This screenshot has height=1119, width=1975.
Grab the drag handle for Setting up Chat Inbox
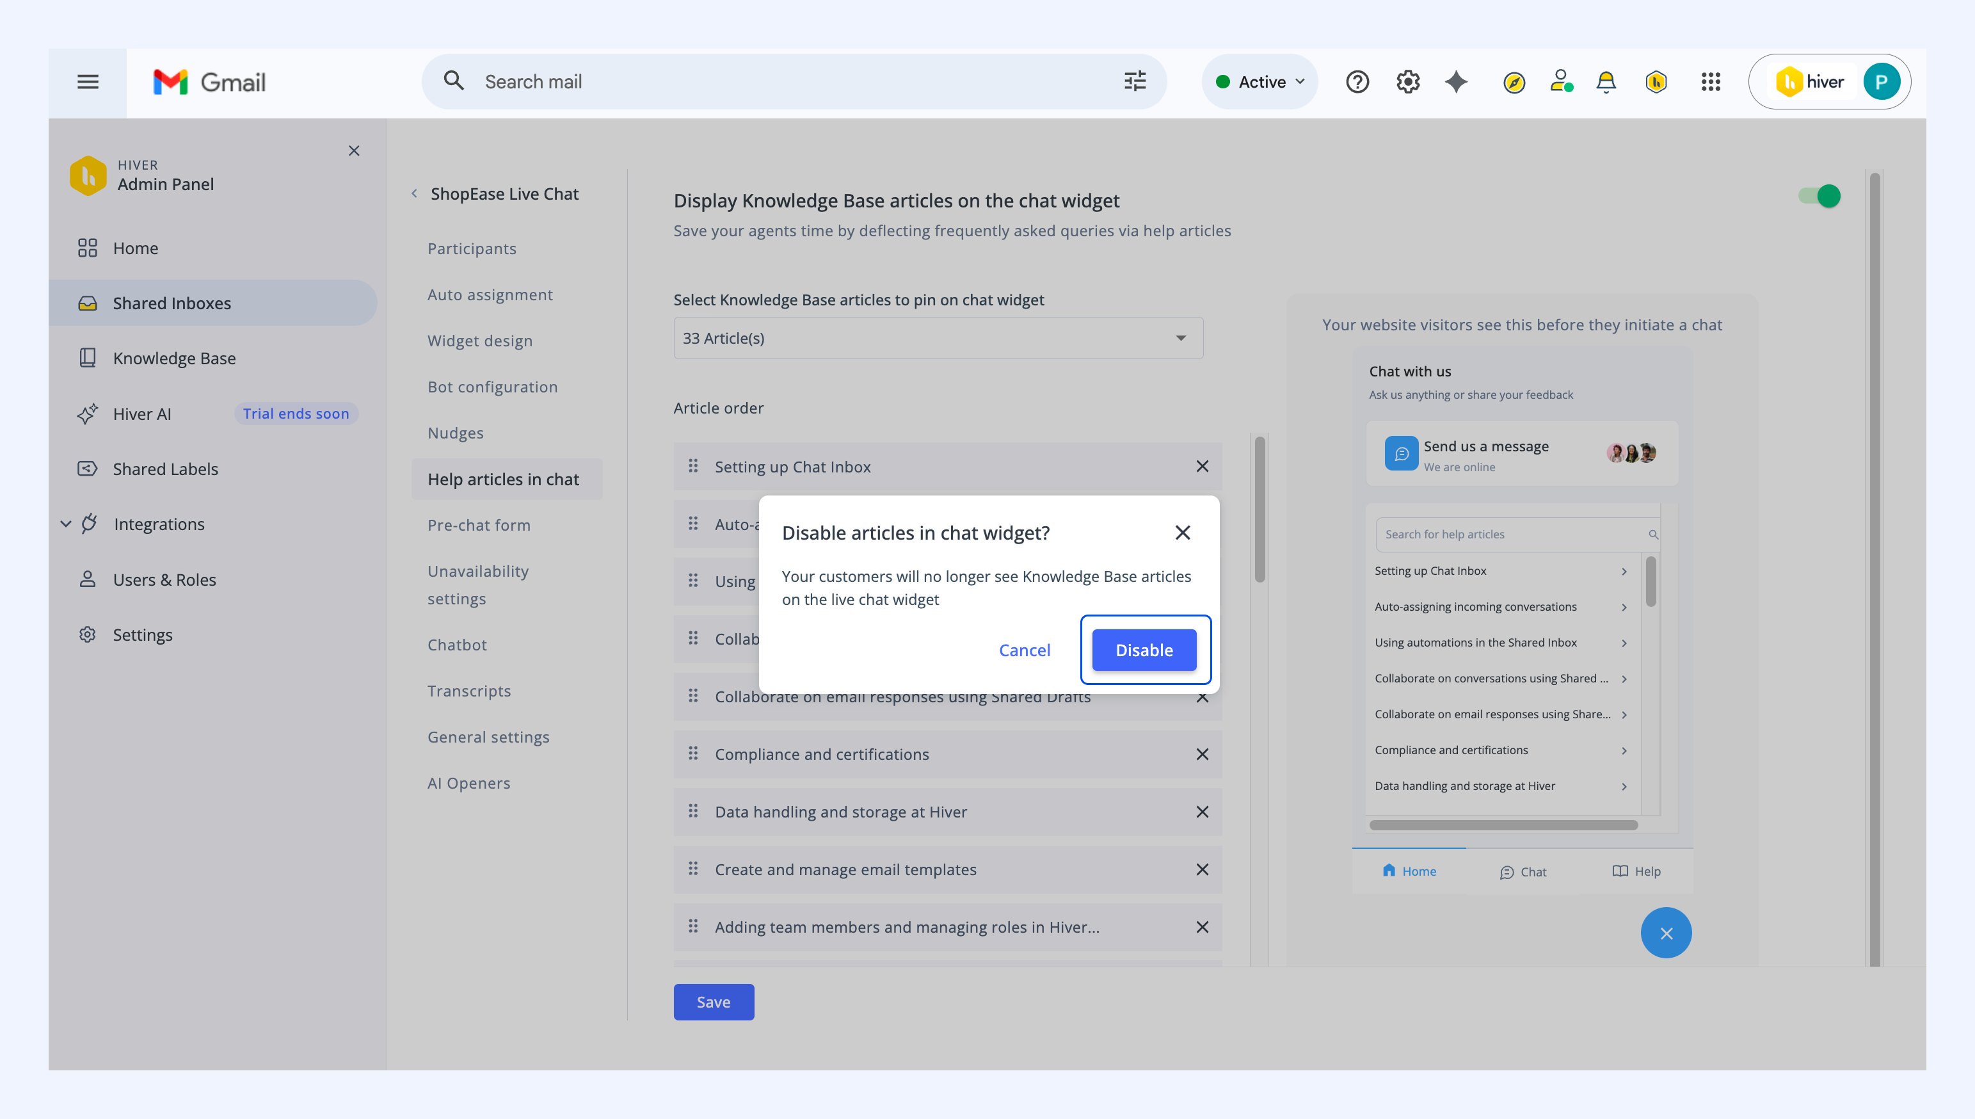point(693,466)
